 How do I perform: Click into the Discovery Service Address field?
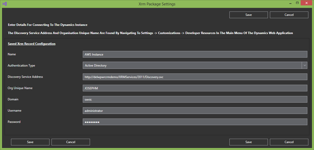[195, 77]
